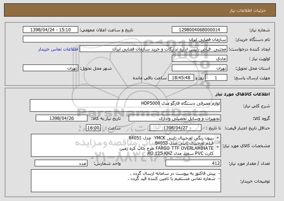284x201 pixels.
Task: Click the buyer notes text area
Action: pyautogui.click(x=126, y=181)
